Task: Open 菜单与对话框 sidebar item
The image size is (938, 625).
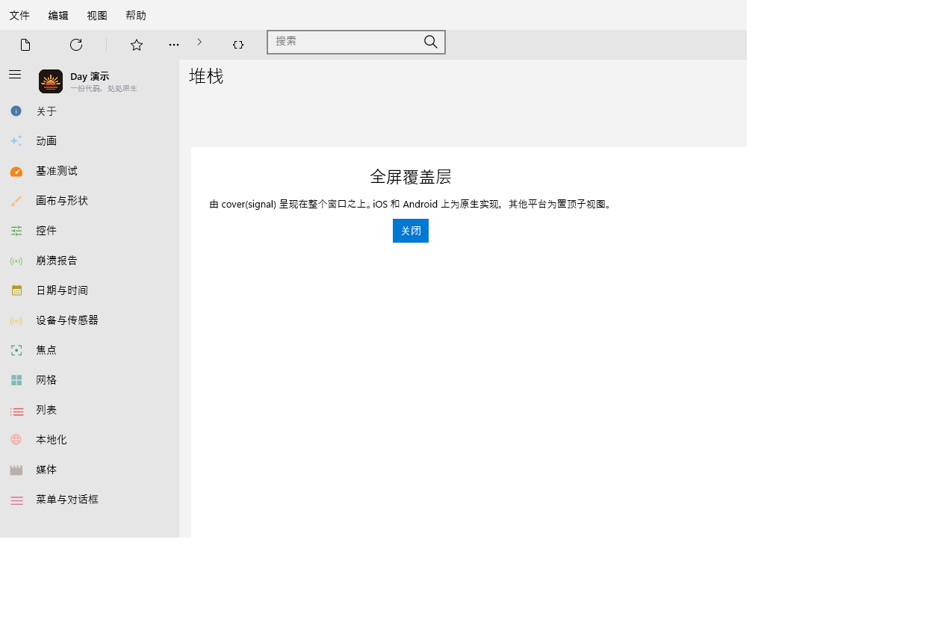Action: click(x=90, y=500)
